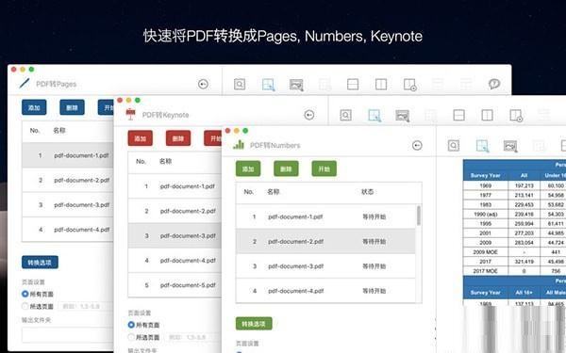The image size is (566, 353).
Task: Select pdf-document-3.pdf in PDF转Pages list
Action: [x=68, y=204]
